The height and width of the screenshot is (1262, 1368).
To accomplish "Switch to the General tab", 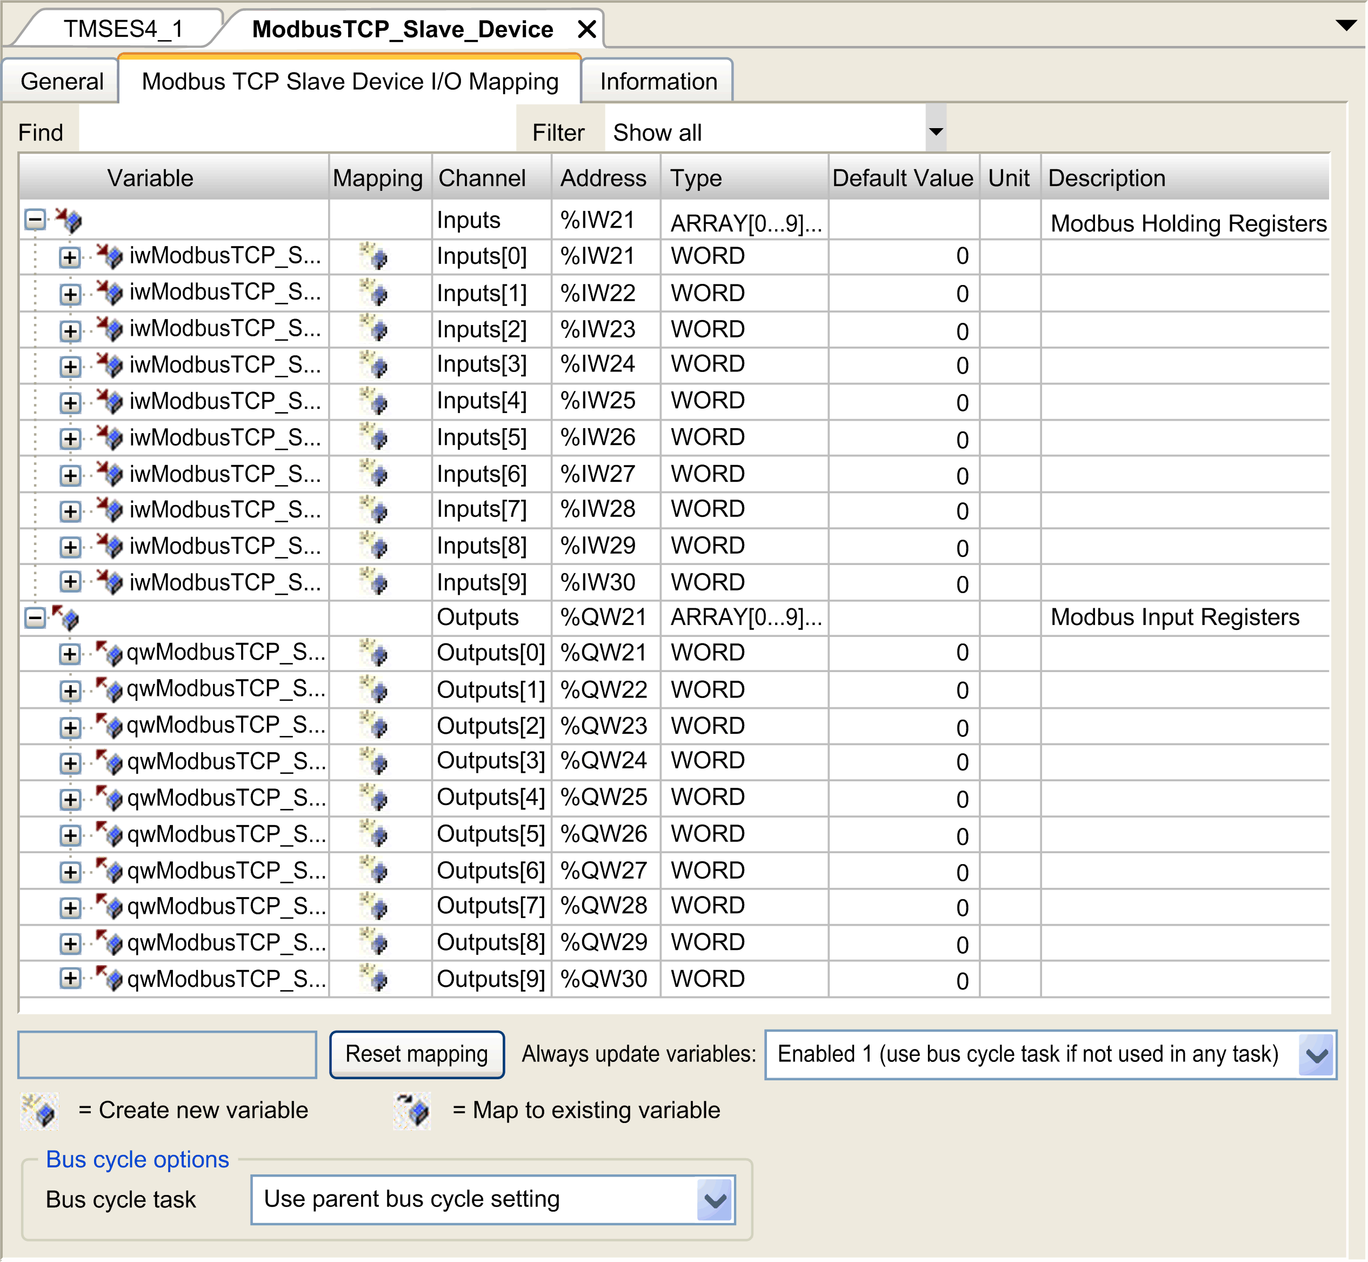I will pyautogui.click(x=62, y=81).
